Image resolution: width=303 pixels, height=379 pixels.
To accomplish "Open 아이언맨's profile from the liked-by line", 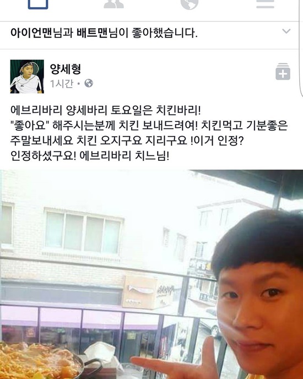I will [31, 33].
